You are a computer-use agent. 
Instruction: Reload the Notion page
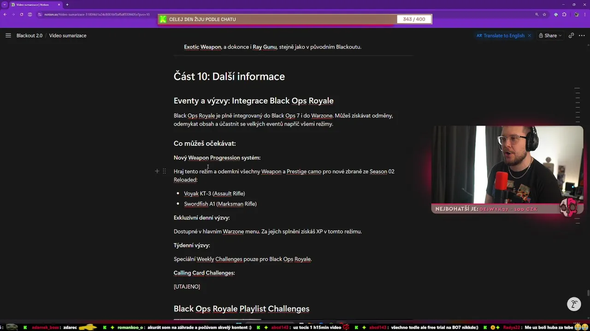pyautogui.click(x=21, y=14)
